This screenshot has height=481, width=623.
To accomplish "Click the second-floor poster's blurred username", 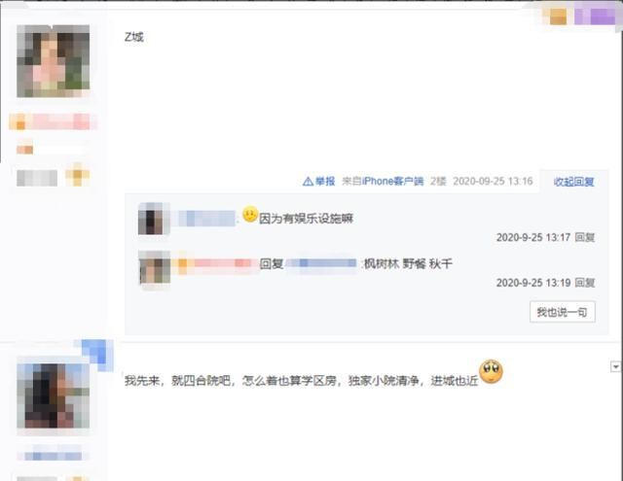I will click(53, 121).
